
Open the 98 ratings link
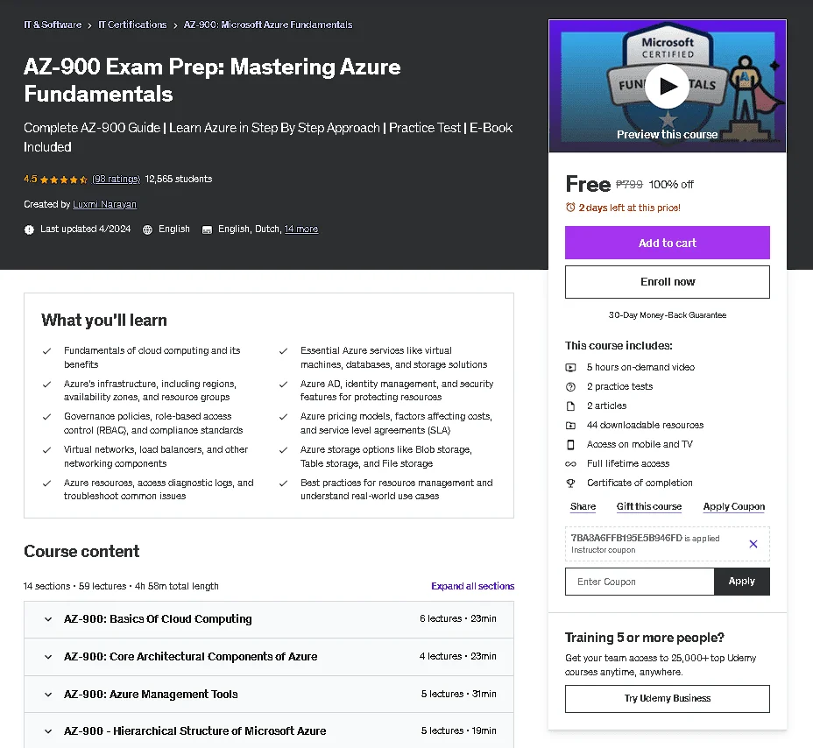point(117,179)
